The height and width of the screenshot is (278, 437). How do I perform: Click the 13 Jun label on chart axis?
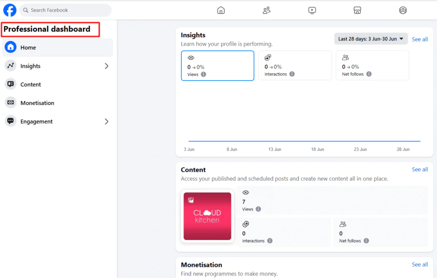[275, 149]
